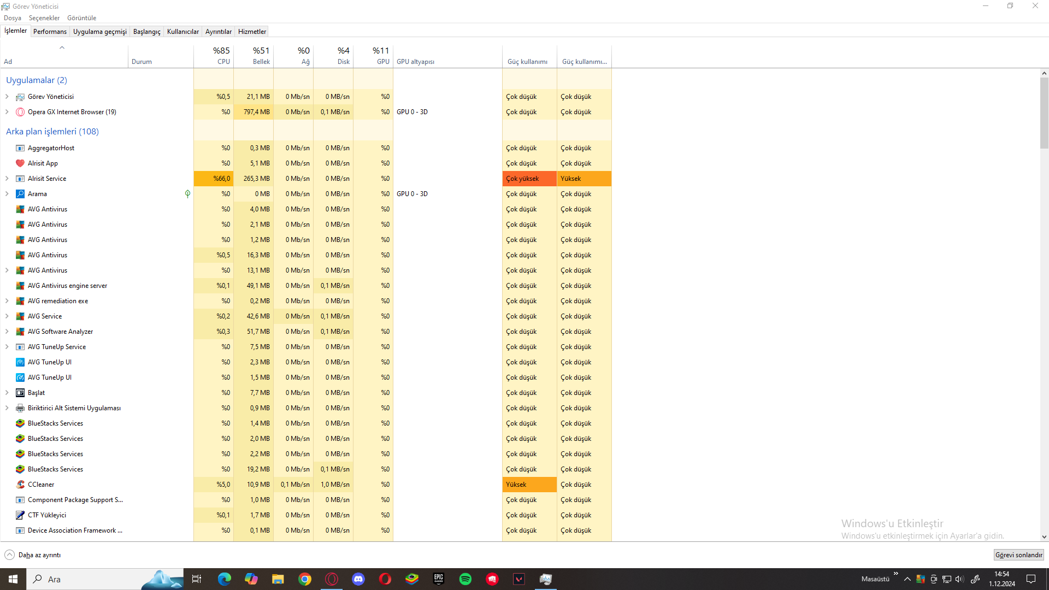Open the Seçenekler menu
The width and height of the screenshot is (1049, 590).
click(44, 18)
